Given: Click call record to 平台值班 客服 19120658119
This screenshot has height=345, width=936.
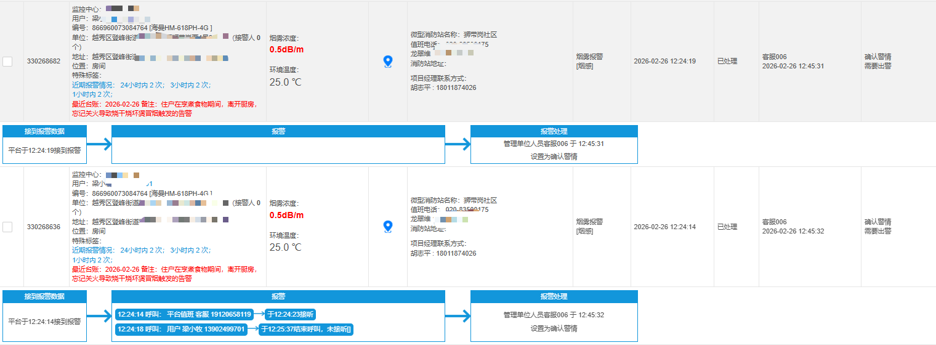Looking at the screenshot, I should coord(184,314).
